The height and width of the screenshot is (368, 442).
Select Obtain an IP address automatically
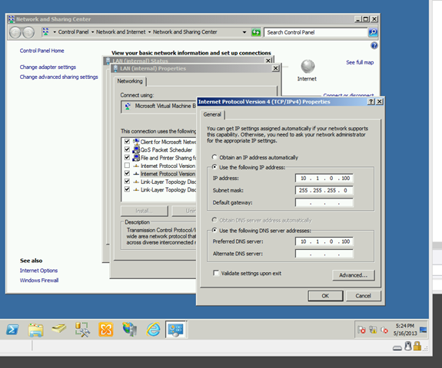click(x=214, y=157)
